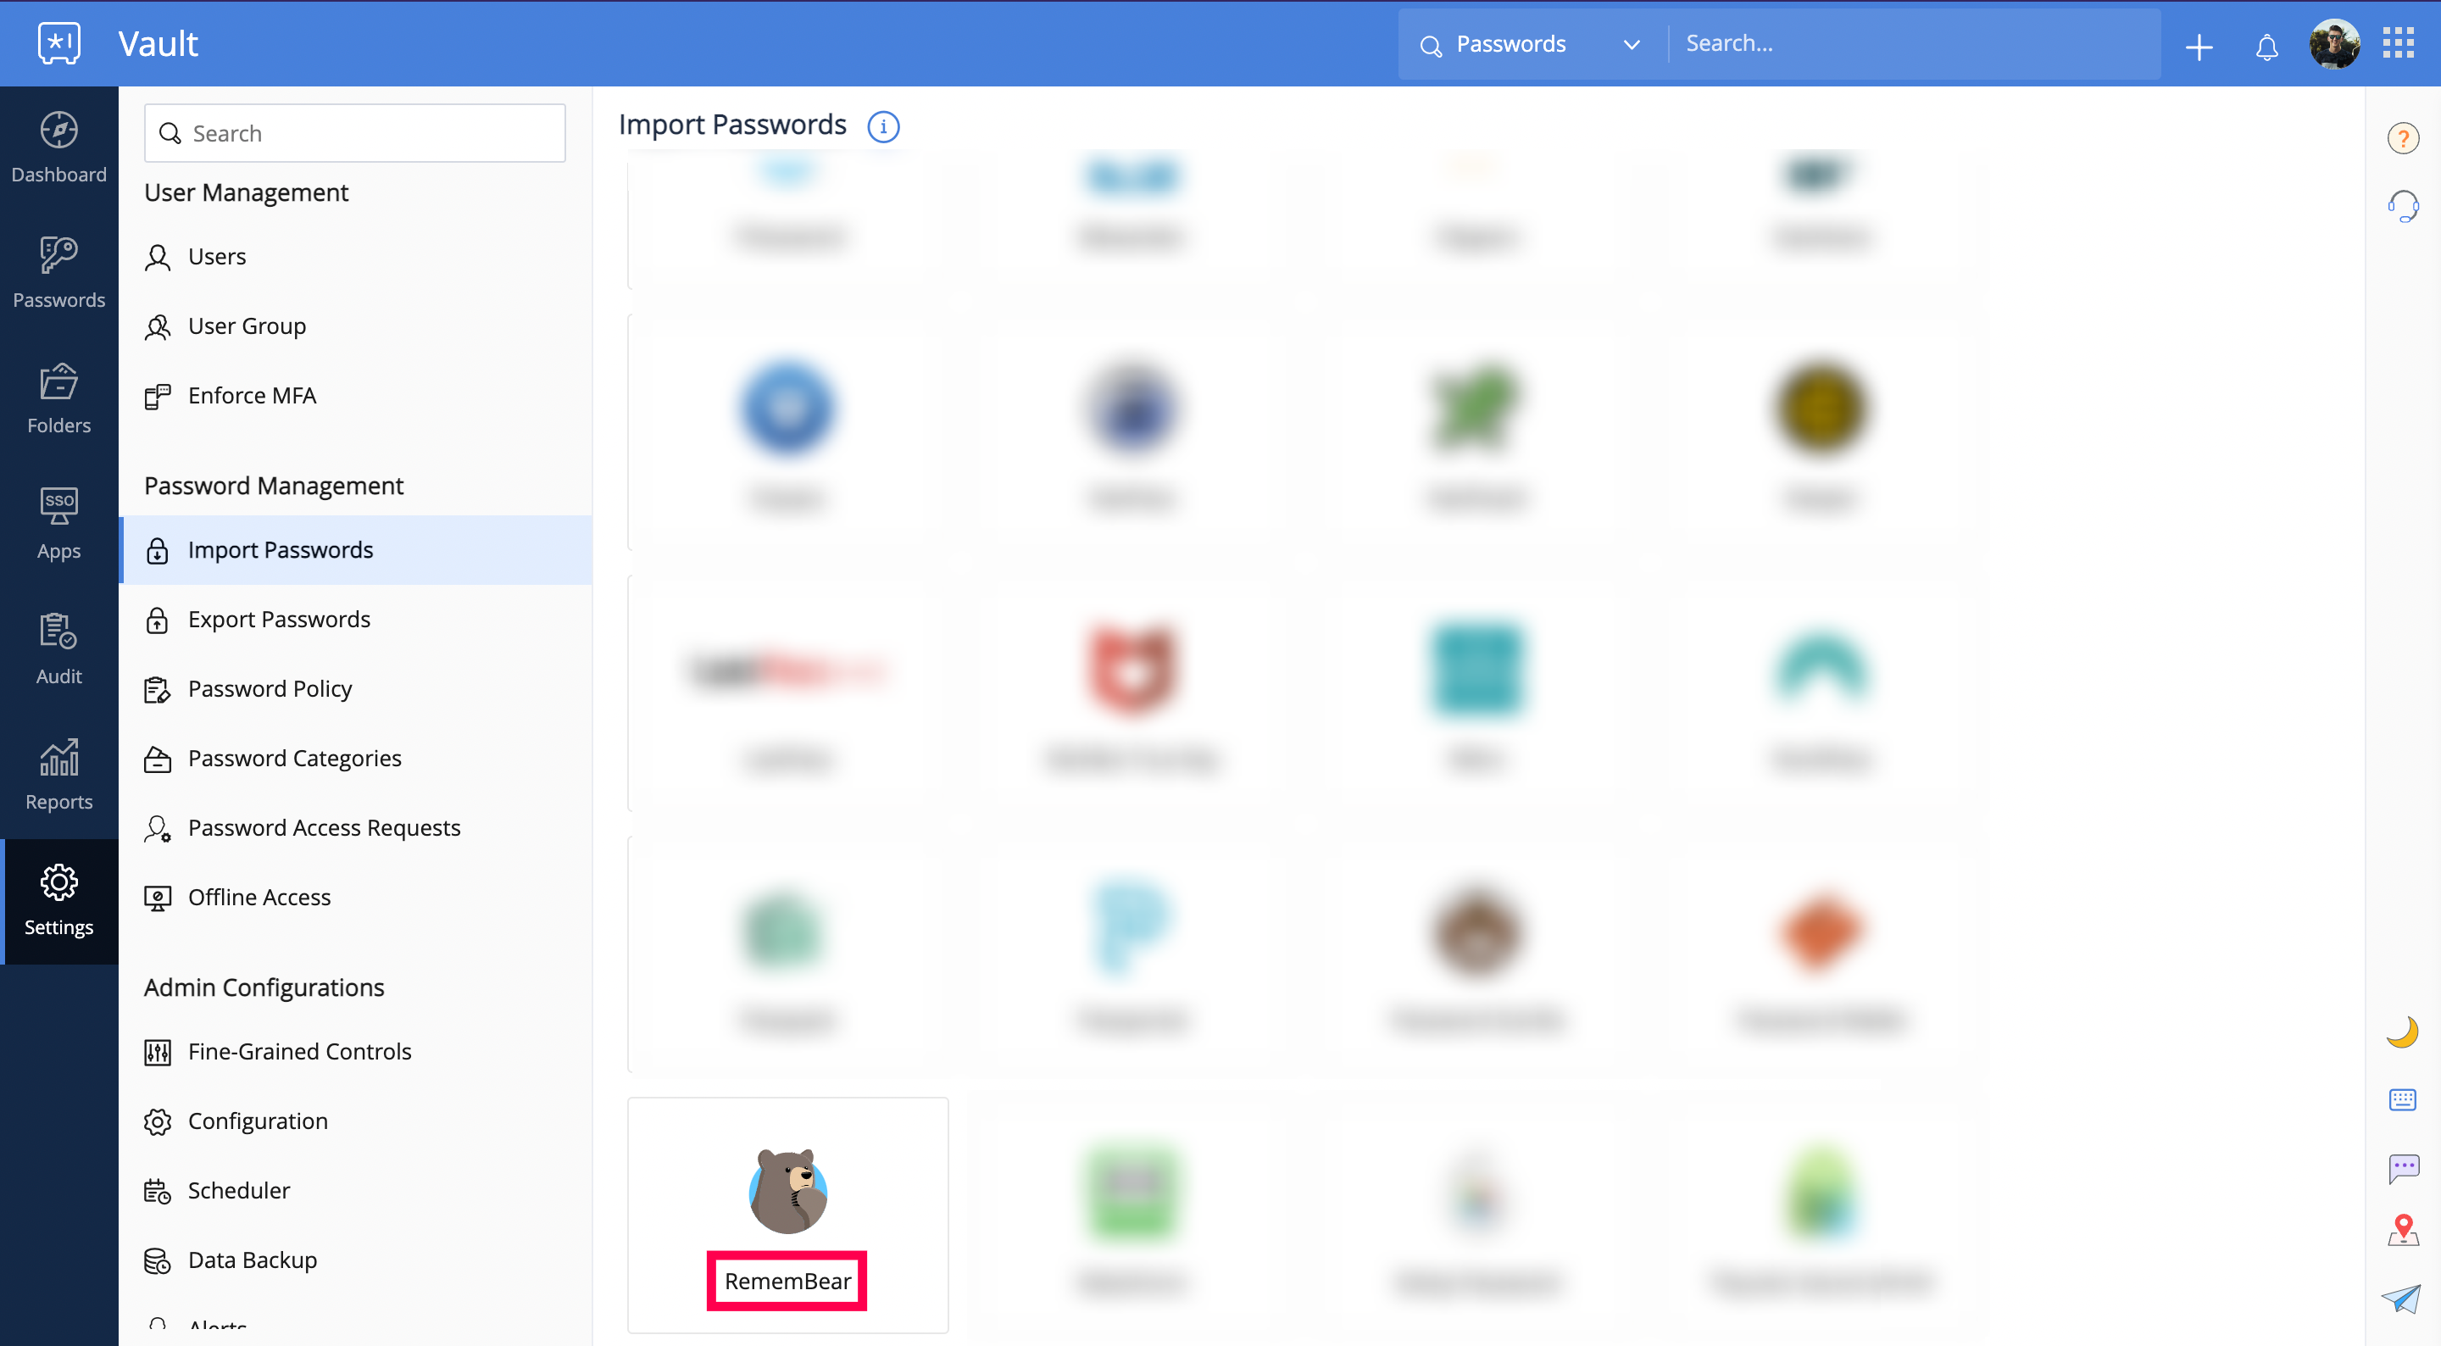Open the user profile avatar
Screen dimensions: 2441x1346
[2334, 43]
